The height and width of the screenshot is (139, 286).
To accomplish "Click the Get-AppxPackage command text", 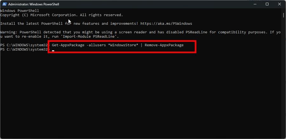I will coord(67,45).
